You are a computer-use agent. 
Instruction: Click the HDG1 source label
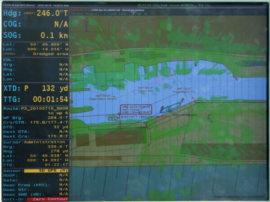pos(29,13)
